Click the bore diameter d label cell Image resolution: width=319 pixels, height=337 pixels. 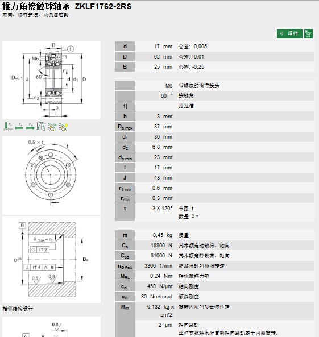pyautogui.click(x=125, y=47)
